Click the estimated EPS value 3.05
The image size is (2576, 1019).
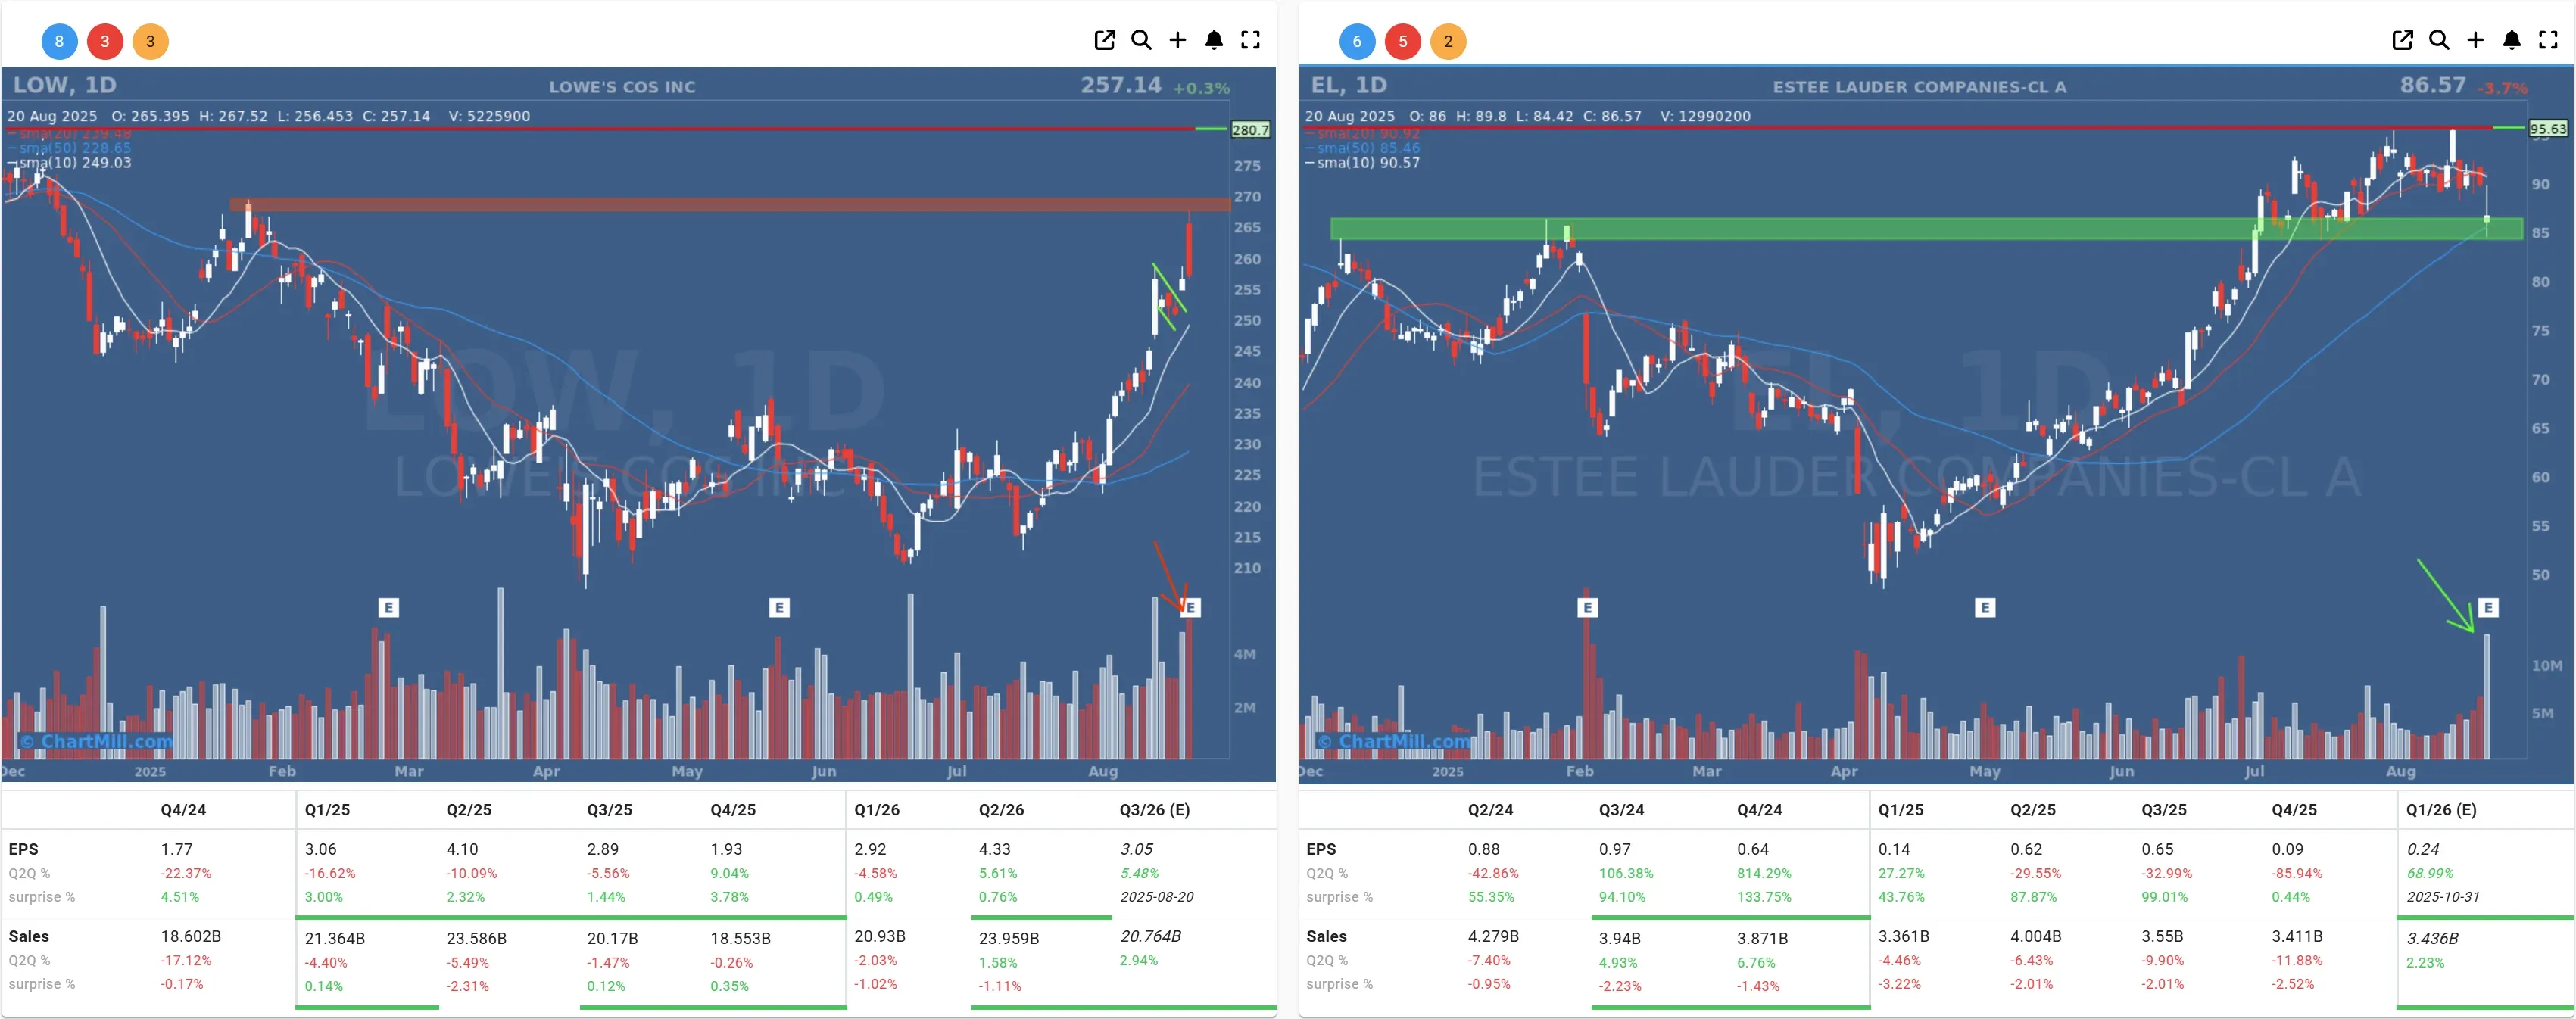click(x=1136, y=849)
